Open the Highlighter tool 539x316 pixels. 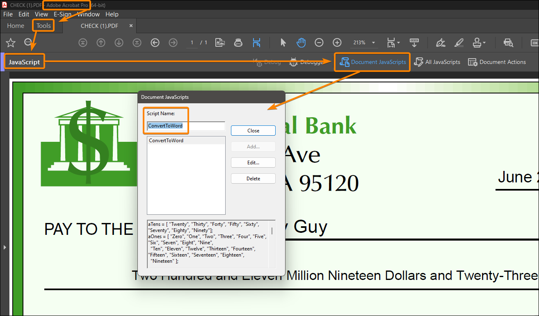pos(459,43)
